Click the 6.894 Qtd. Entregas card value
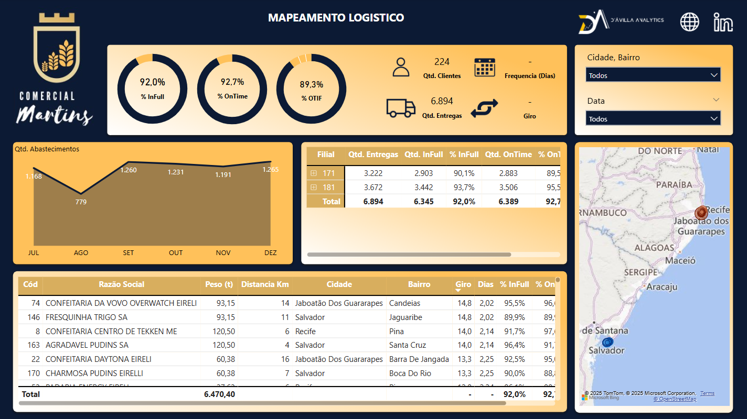747x419 pixels. tap(442, 101)
